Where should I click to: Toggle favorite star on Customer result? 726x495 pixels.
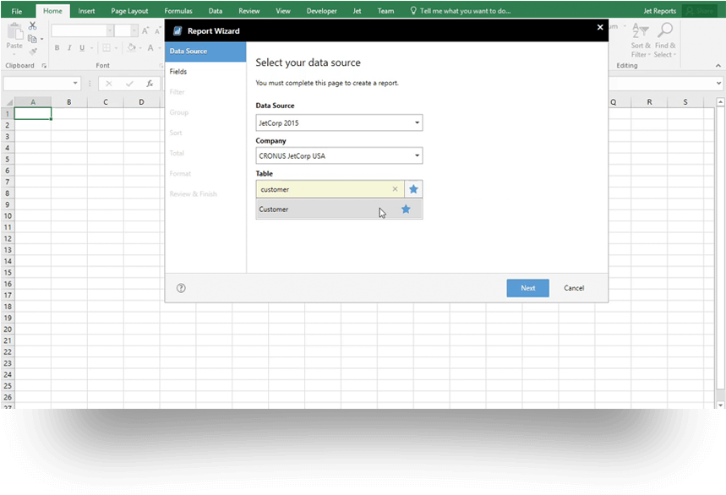[x=406, y=209]
